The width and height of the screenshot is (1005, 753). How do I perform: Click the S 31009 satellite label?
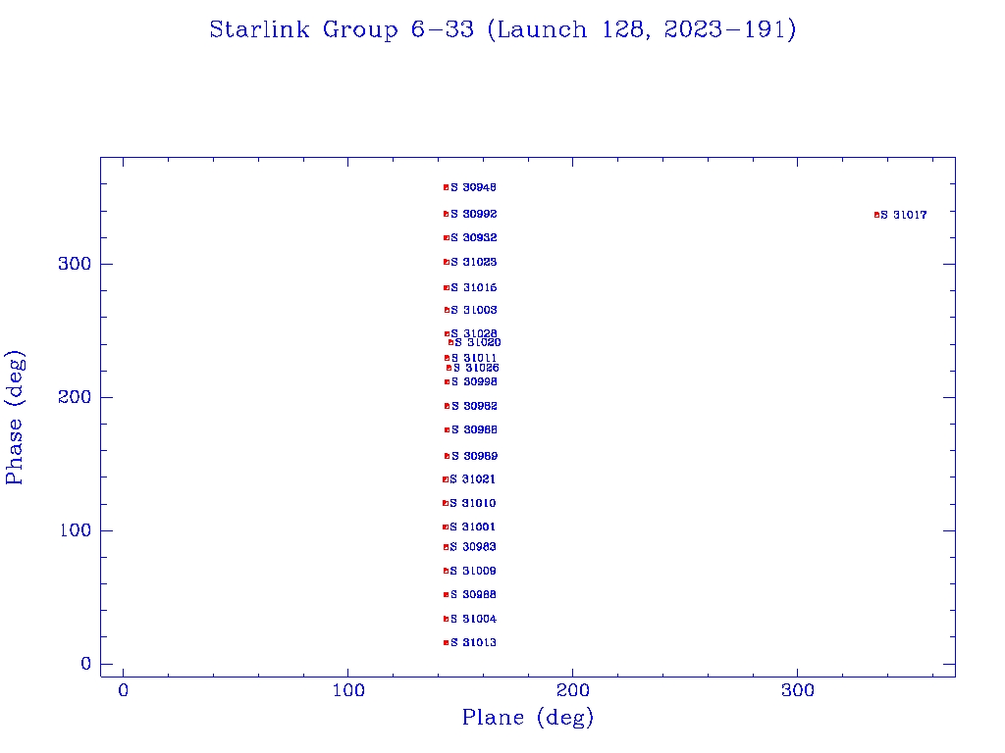pos(473,571)
